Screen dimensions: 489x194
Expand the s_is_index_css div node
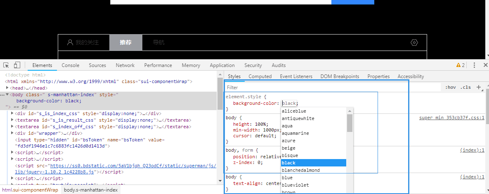point(12,113)
